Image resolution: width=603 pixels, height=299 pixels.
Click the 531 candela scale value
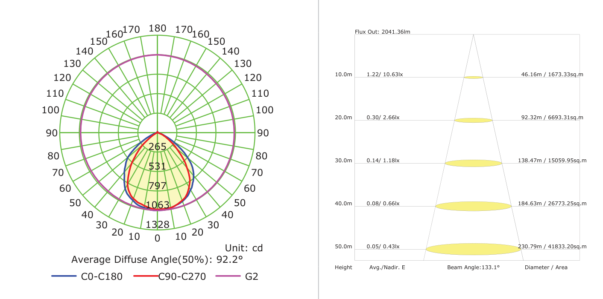click(158, 166)
